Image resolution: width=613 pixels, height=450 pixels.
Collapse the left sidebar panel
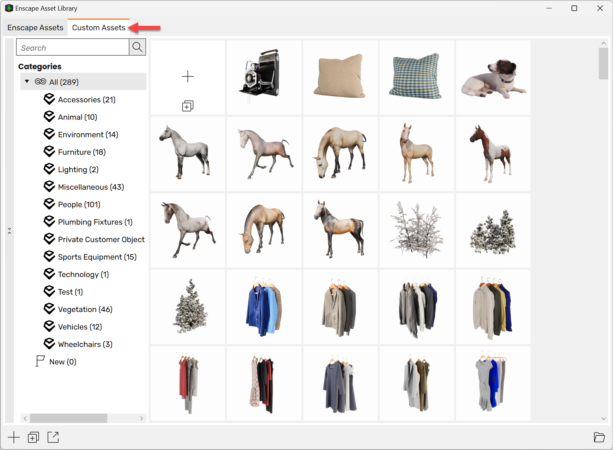coord(9,230)
